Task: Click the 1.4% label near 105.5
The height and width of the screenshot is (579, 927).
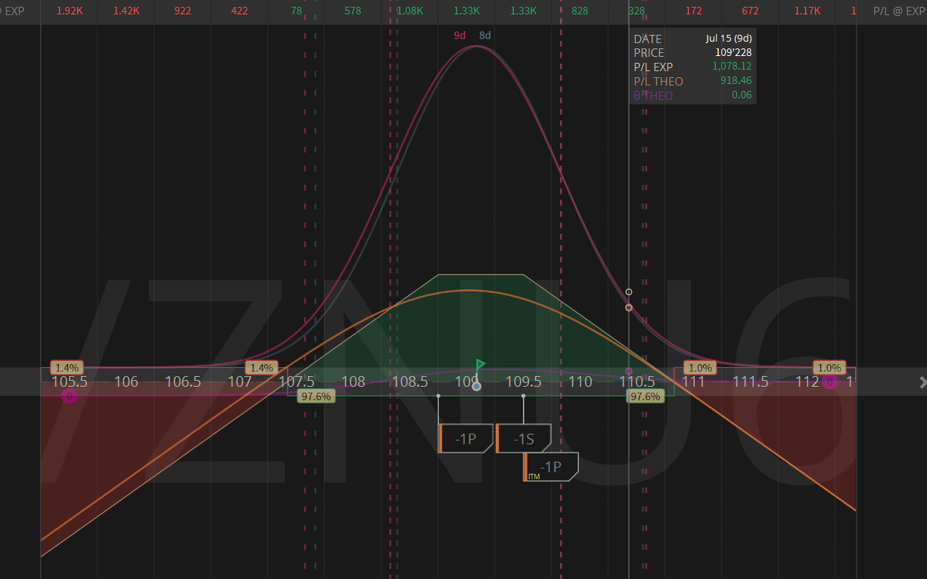Action: click(x=67, y=368)
